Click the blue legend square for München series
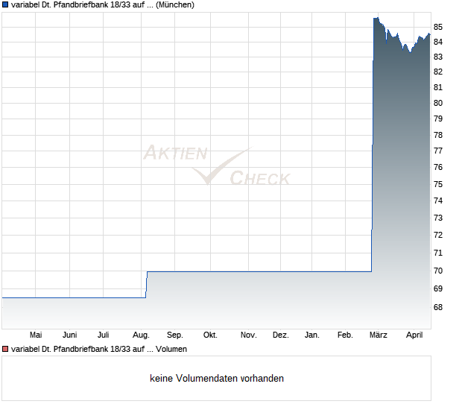462x407 pixels. coord(5,4)
